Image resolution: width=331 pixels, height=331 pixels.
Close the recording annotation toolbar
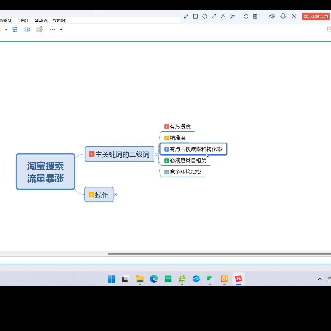click(x=294, y=16)
